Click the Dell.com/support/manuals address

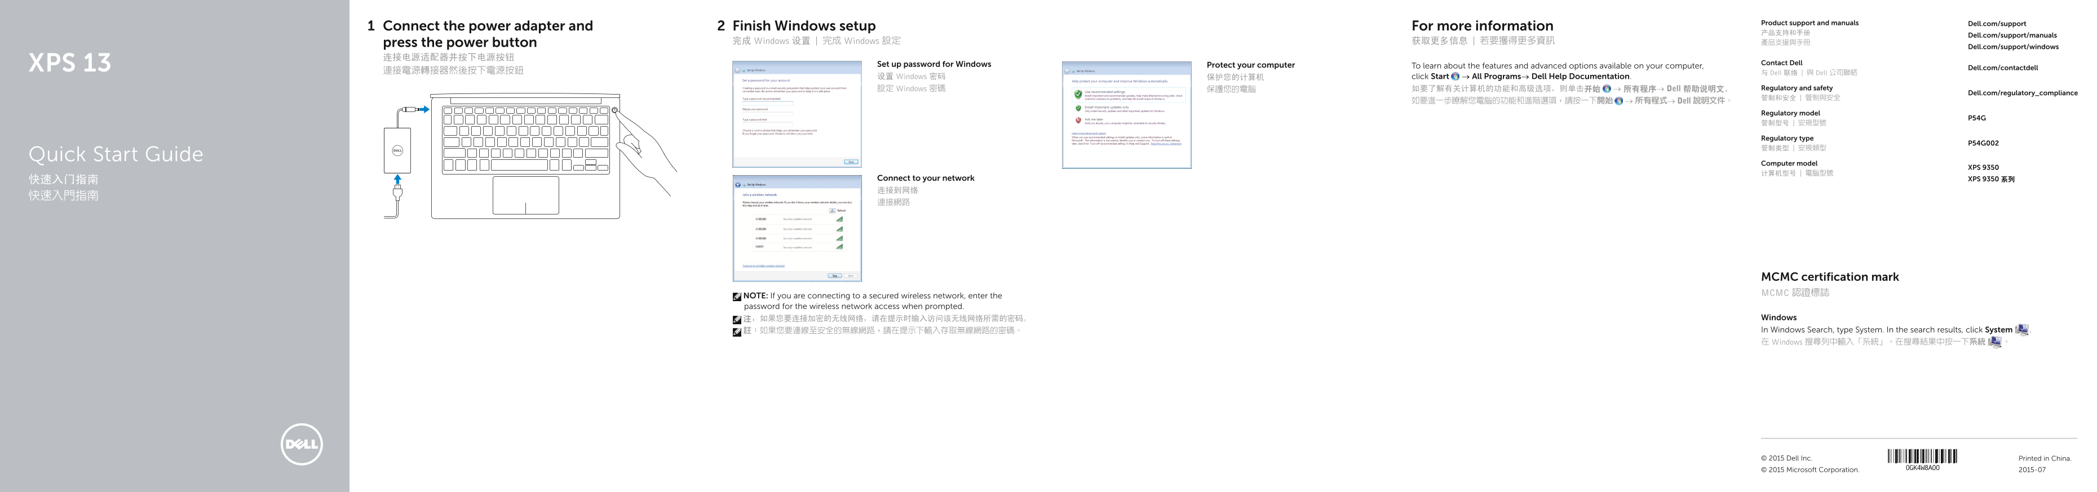point(2011,35)
